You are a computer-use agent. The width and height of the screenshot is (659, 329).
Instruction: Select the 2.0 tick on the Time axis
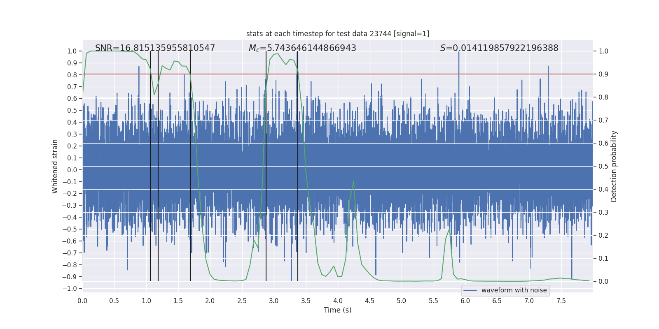click(x=210, y=301)
